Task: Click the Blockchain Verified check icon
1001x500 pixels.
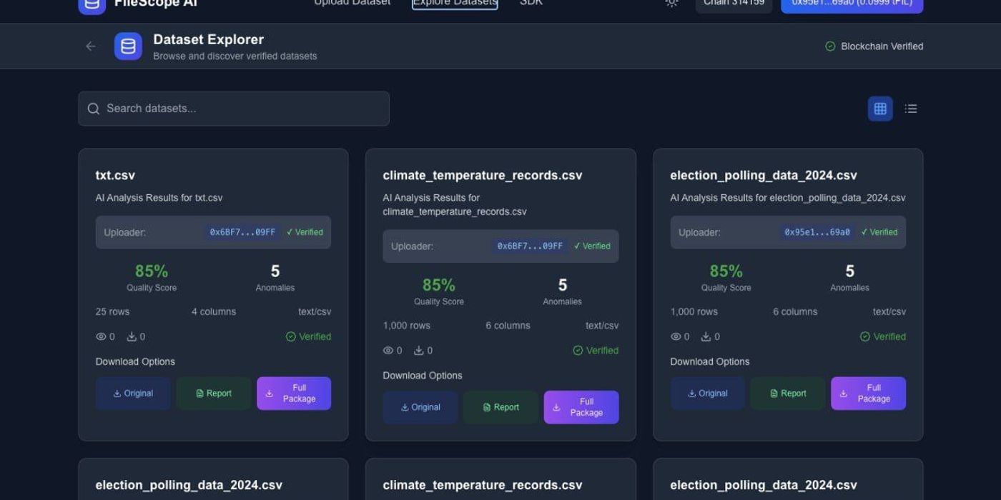Action: point(830,46)
